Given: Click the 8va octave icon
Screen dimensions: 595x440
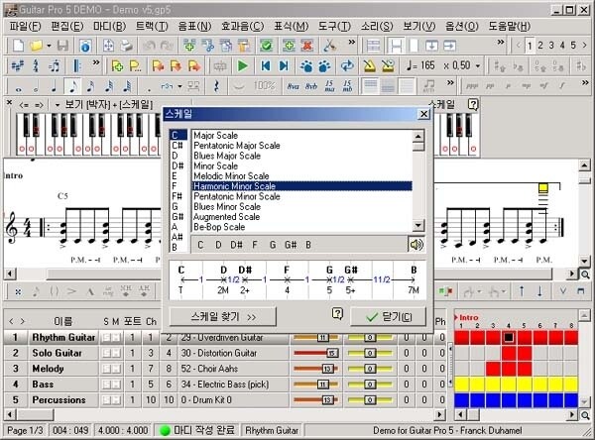Looking at the screenshot, I should point(293,86).
